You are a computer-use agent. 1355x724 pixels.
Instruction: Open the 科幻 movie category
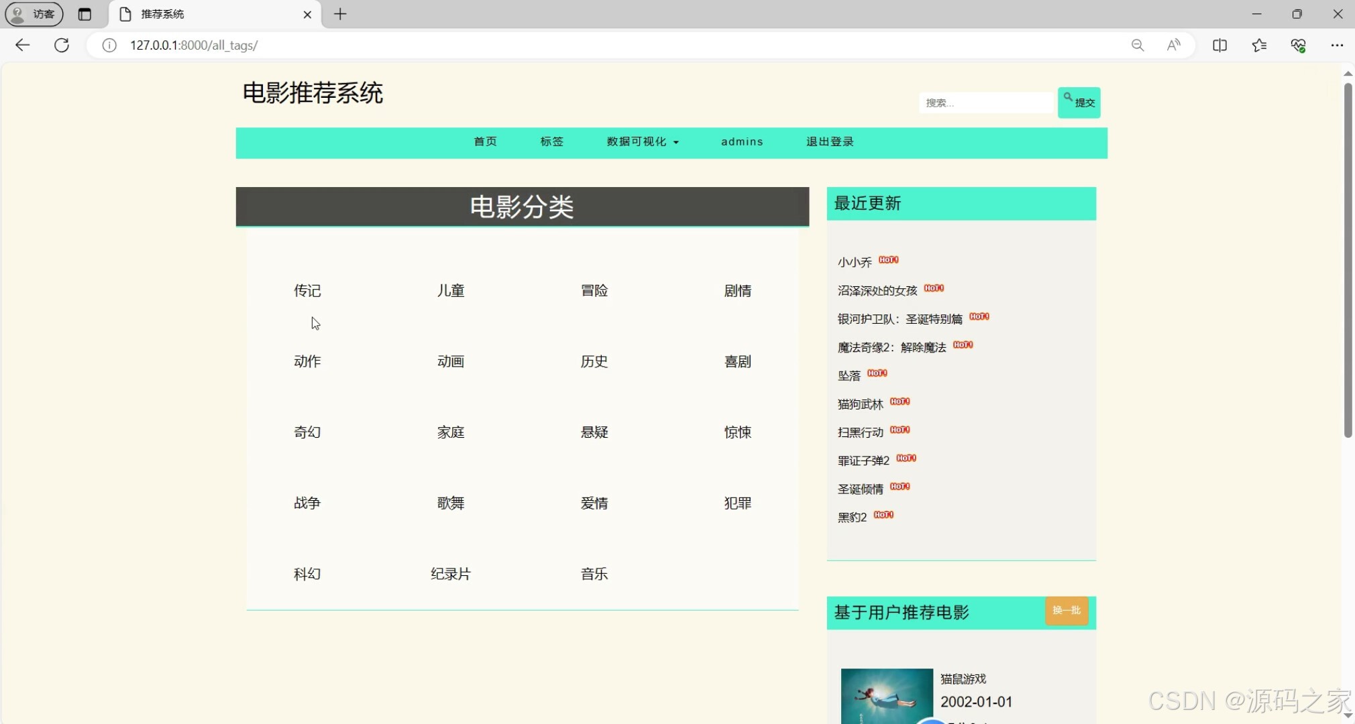307,574
